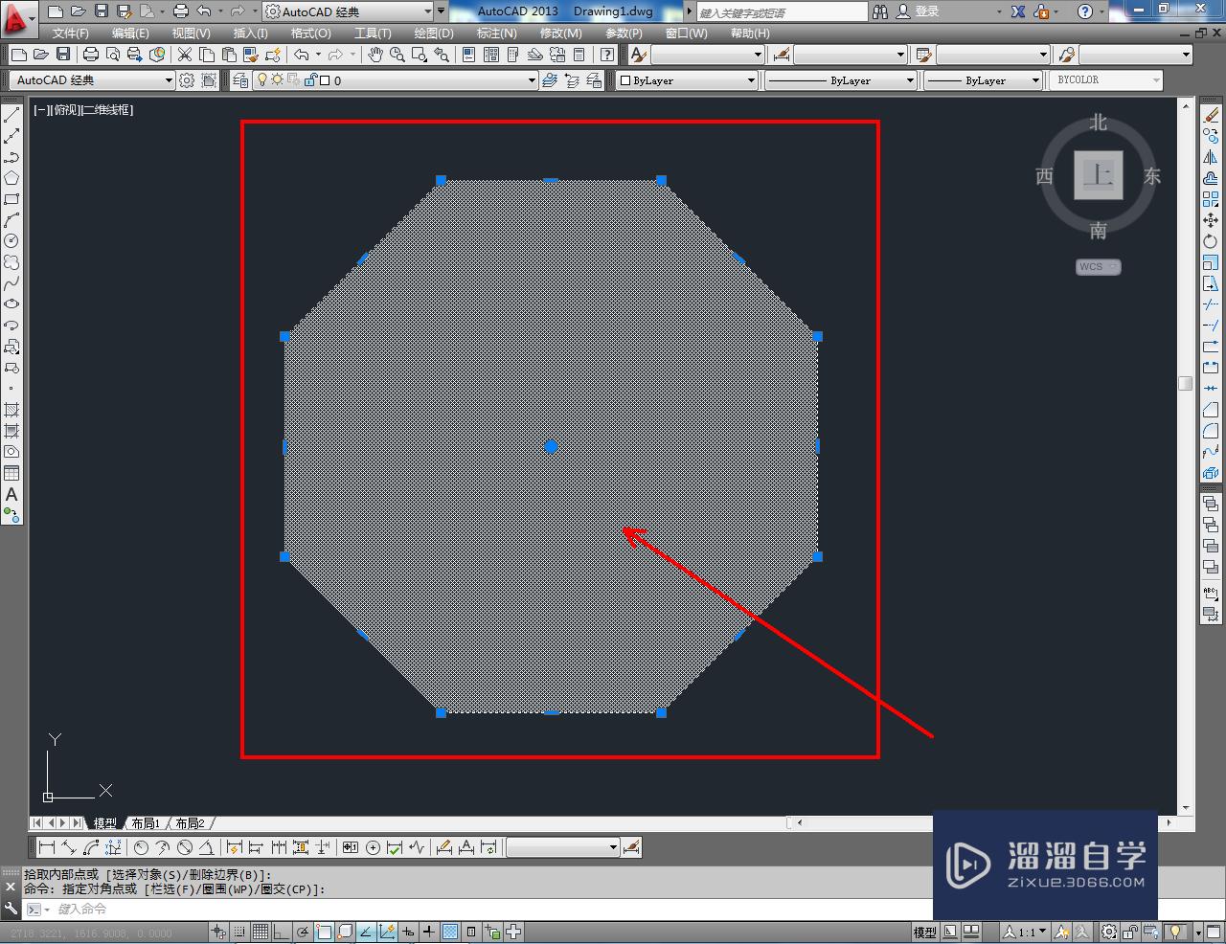Click in the command line input field

[x=479, y=909]
